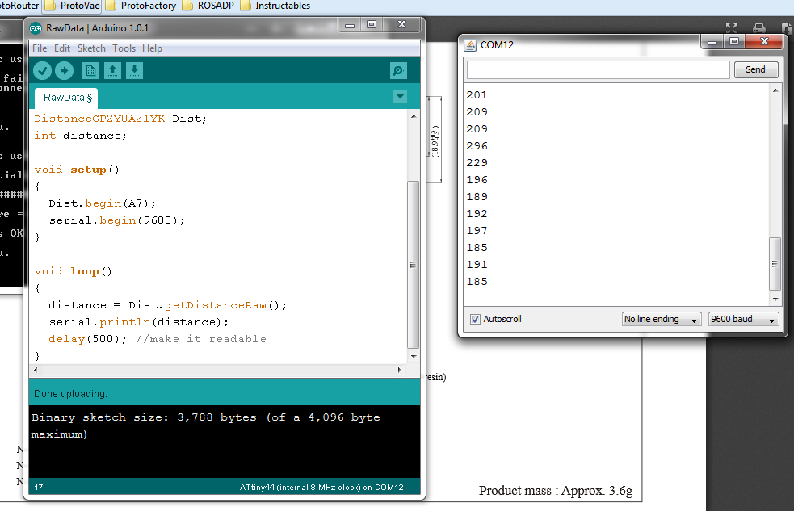This screenshot has width=794, height=511.
Task: Click the Verify checkmark button
Action: 43,71
